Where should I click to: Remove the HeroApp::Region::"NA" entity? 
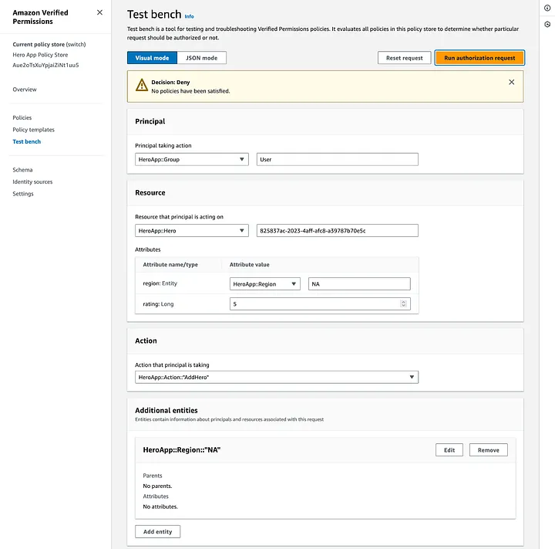pyautogui.click(x=488, y=449)
